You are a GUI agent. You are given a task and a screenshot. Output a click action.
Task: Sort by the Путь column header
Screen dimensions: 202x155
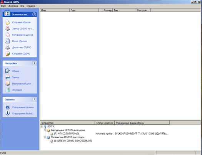point(84,10)
